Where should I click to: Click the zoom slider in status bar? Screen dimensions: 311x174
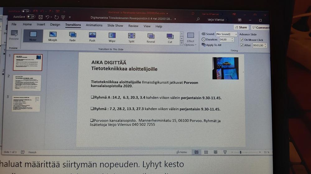point(240,152)
